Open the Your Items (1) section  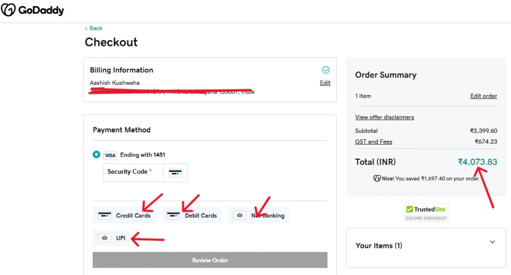(379, 246)
